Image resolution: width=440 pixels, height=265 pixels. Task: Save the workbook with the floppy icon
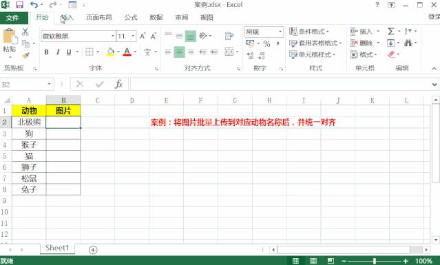tap(20, 5)
